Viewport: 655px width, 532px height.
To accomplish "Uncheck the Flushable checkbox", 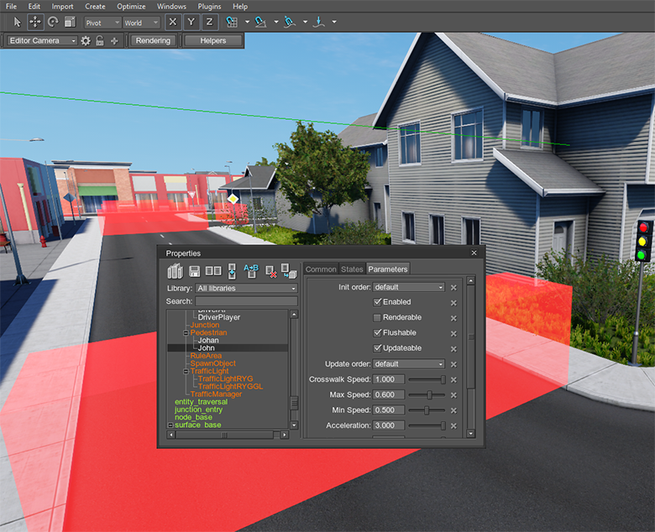I will point(378,332).
